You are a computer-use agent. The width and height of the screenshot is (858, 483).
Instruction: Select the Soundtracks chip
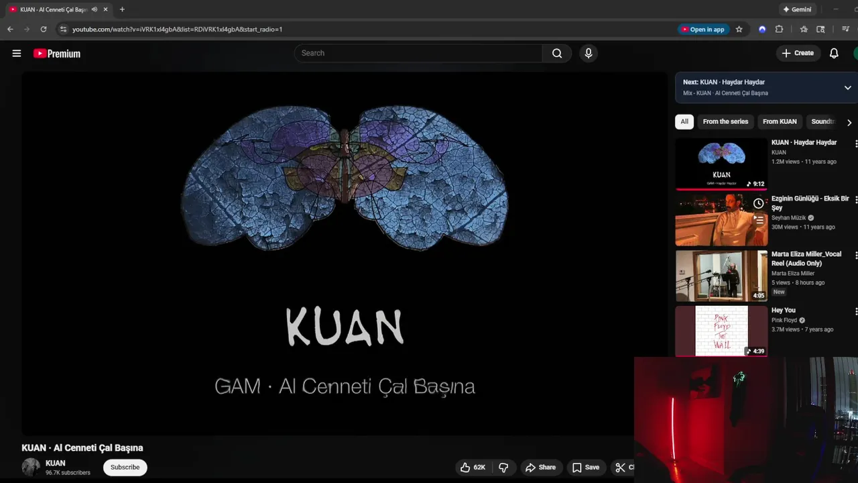tap(823, 121)
